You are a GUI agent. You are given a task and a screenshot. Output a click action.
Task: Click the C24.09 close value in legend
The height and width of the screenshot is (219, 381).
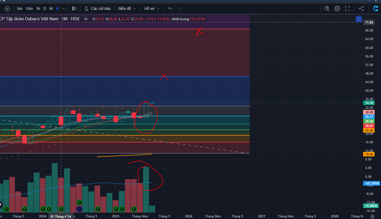point(137,19)
